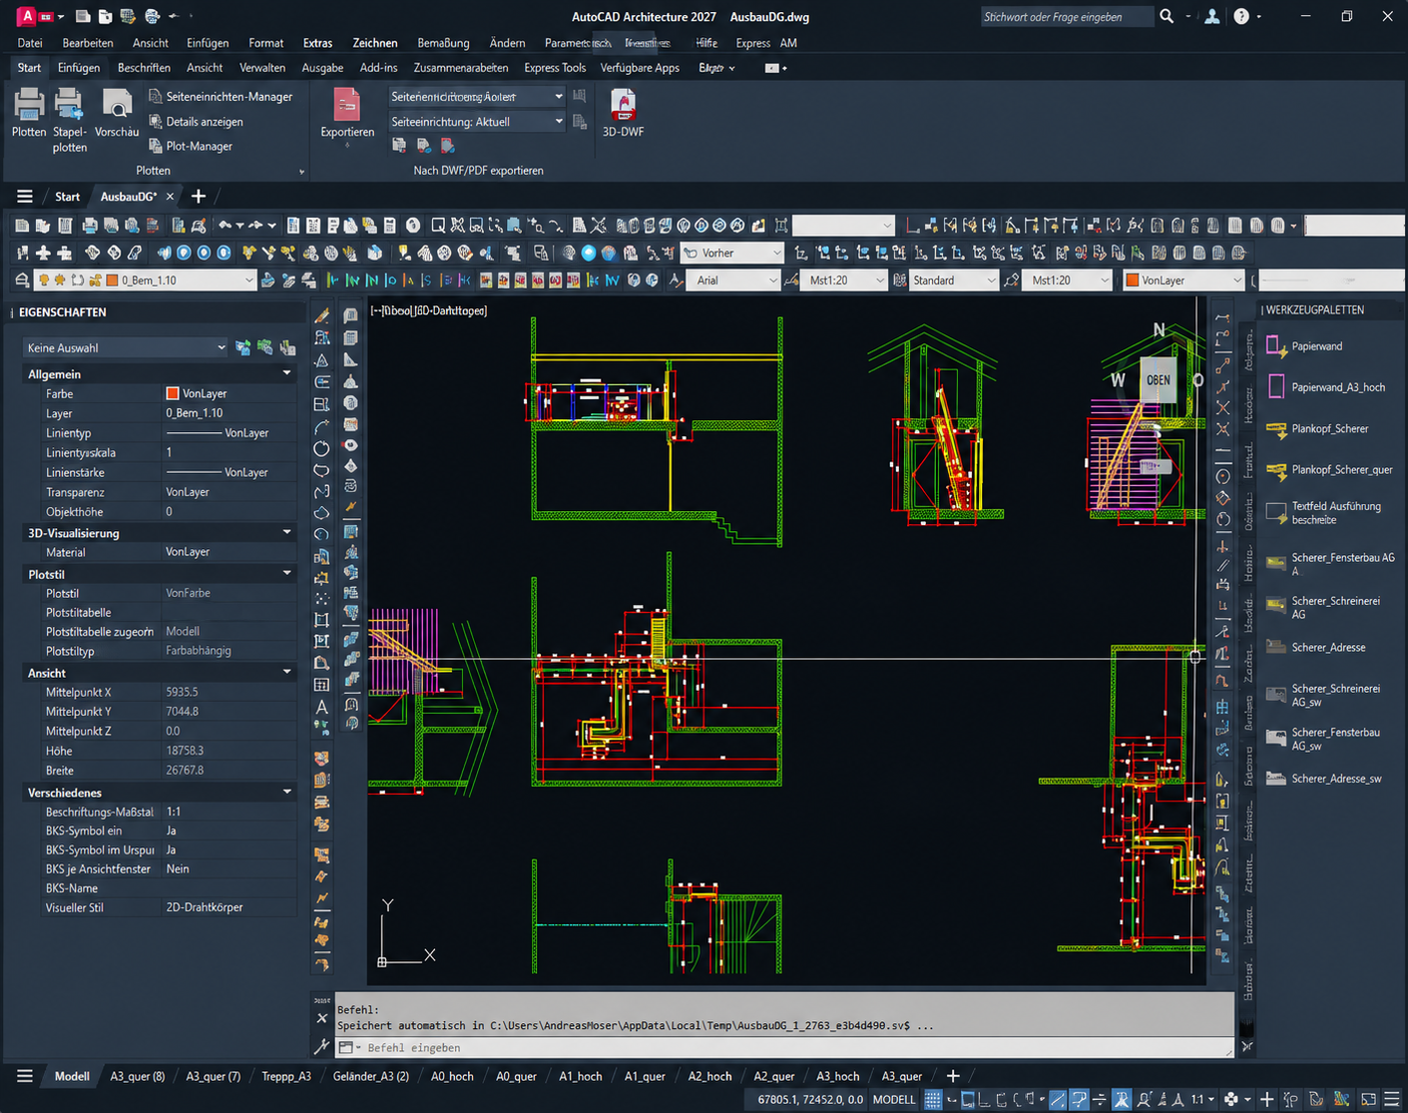Open the VonLayer color dropdown in toolbar
The width and height of the screenshot is (1408, 1113).
click(x=1183, y=280)
